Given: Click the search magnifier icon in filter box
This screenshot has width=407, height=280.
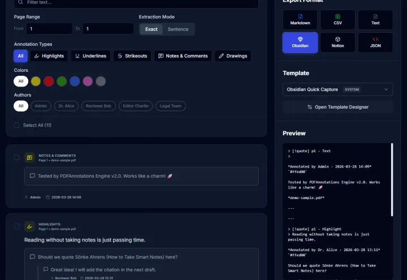Looking at the screenshot, I should (20, 2).
